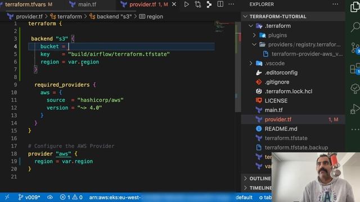Click the cloud publish icon in status bar

[50, 197]
